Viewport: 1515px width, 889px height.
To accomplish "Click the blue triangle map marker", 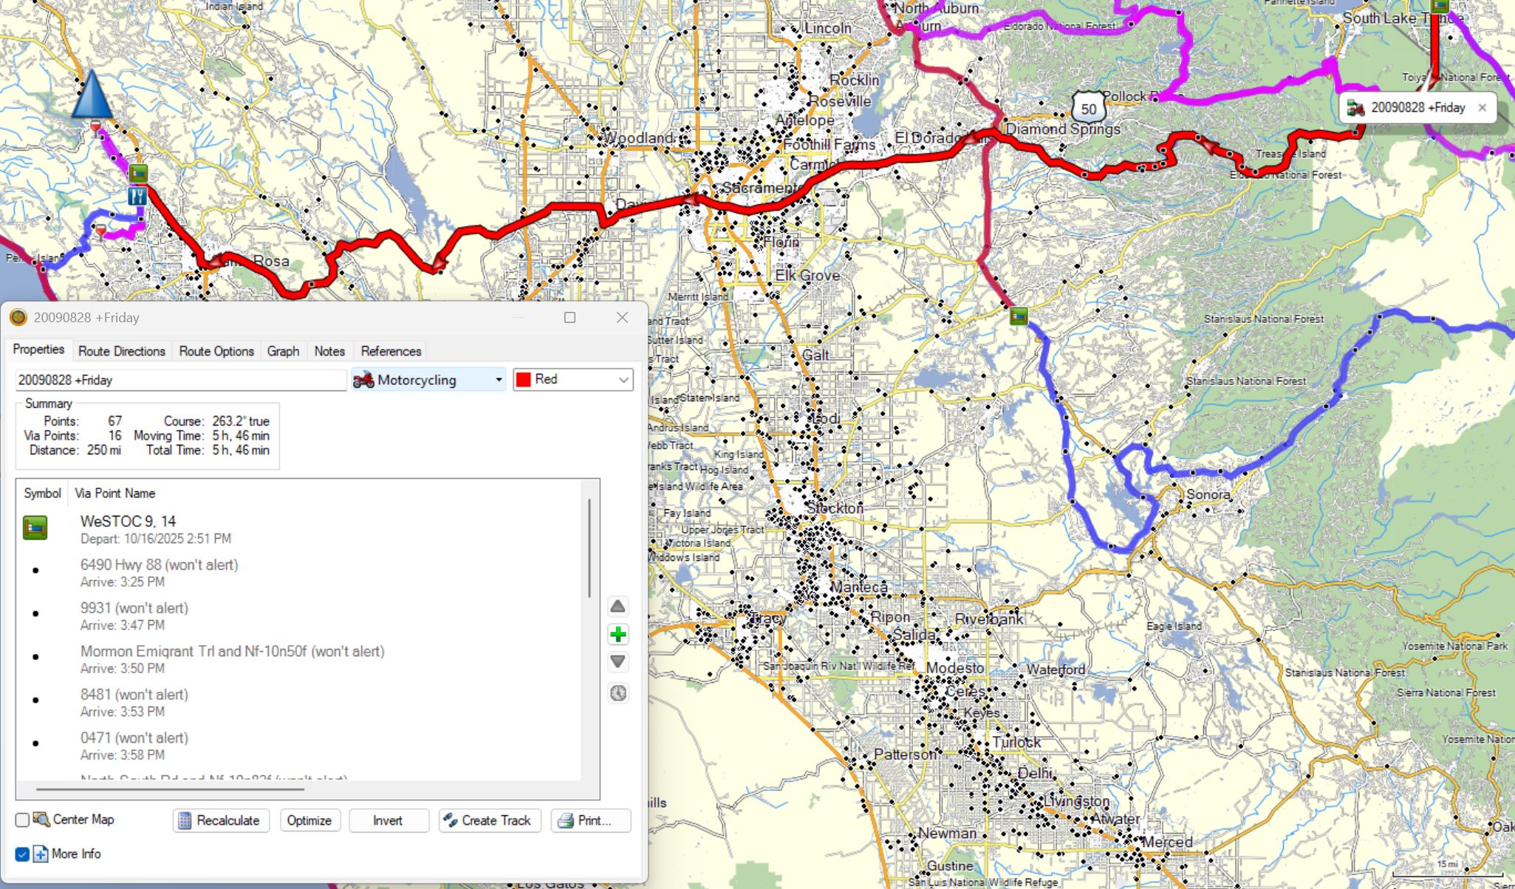I will 92,95.
